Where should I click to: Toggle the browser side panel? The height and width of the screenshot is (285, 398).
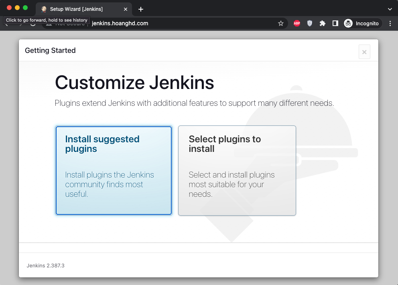coord(335,23)
